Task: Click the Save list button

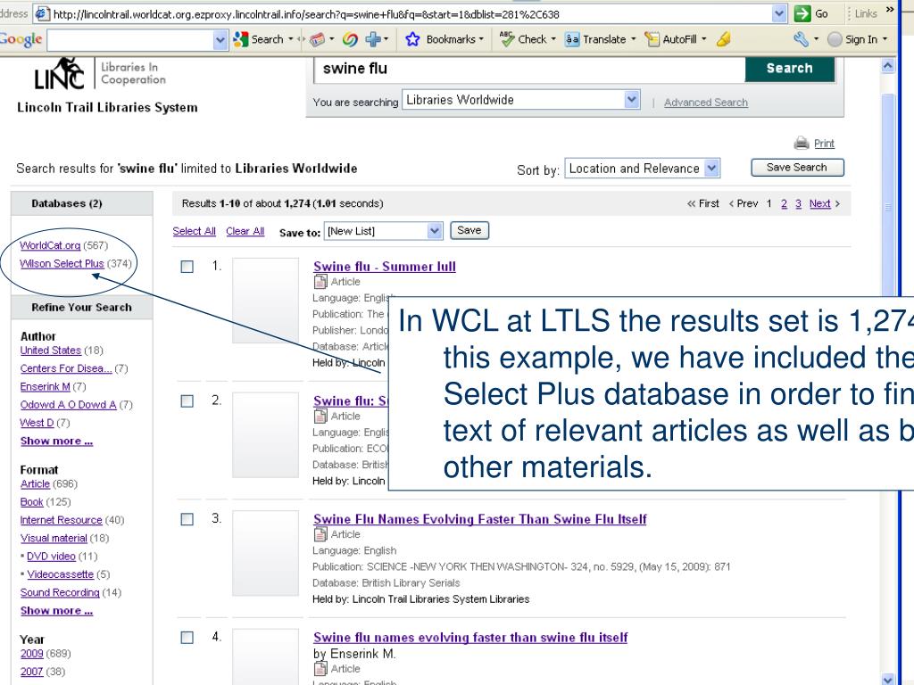Action: [469, 231]
